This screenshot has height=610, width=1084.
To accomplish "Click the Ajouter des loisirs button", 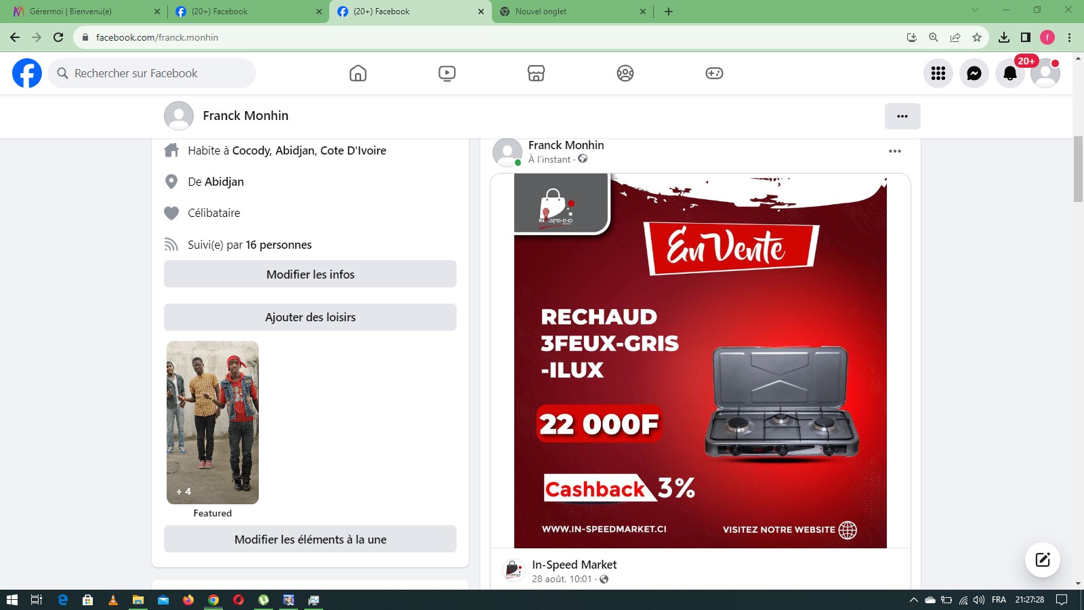I will (x=310, y=317).
